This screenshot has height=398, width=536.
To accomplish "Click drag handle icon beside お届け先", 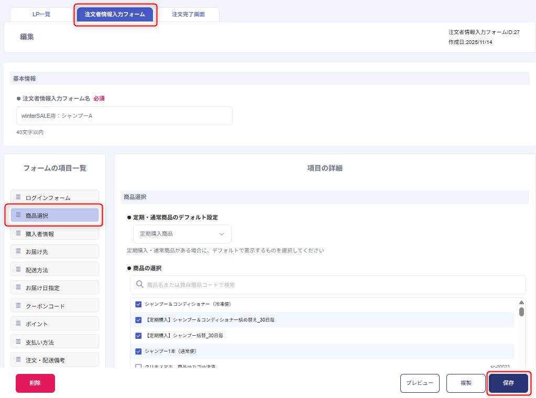I will 18,251.
